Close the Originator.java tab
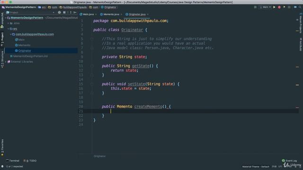This screenshot has height=170, width=303. pos(148,14)
